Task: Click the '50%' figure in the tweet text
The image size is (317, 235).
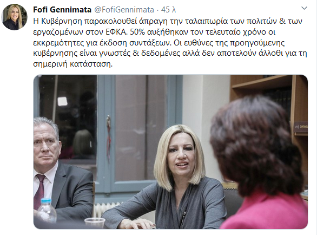Action: pyautogui.click(x=138, y=32)
